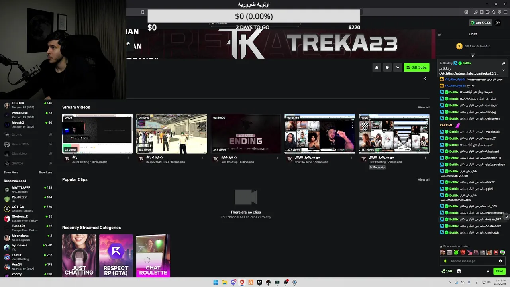Click the notification bell icon
Screen dimensions: 510x287
tap(377, 67)
